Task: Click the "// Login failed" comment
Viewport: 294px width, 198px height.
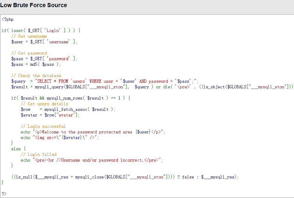Action: [x=39, y=154]
